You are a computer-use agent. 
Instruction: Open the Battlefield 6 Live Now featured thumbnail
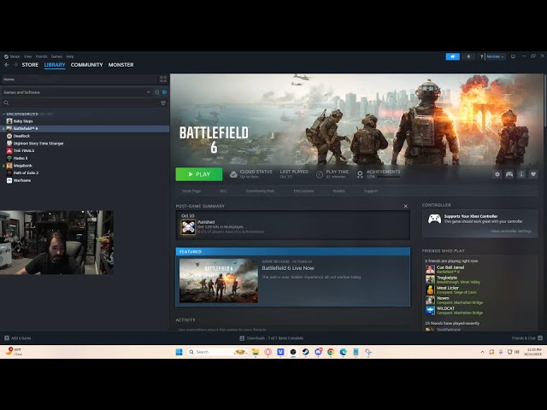tap(219, 280)
